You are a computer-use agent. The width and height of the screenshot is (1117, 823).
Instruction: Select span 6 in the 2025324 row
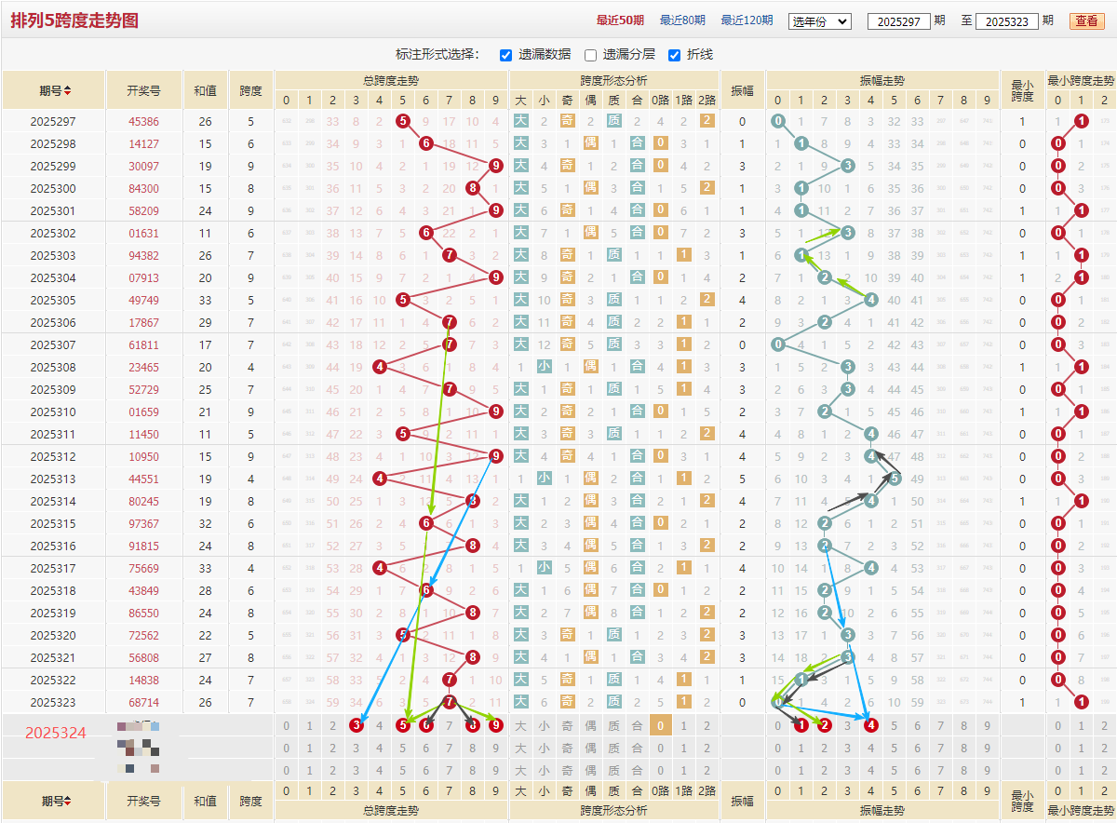tap(426, 725)
